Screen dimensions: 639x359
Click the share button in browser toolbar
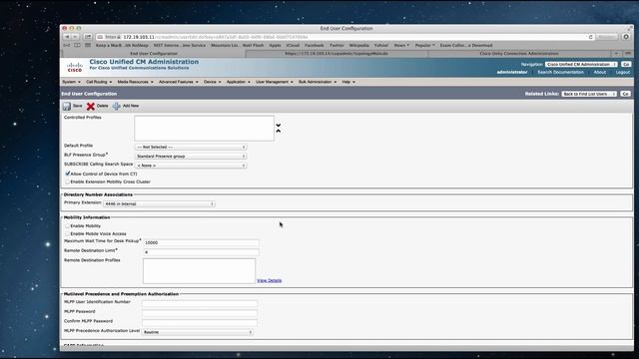88,37
